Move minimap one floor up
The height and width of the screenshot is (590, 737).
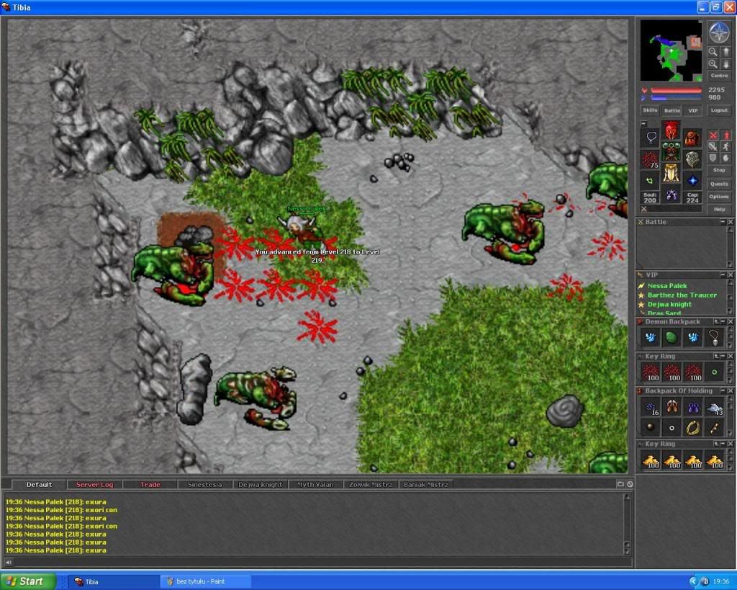click(x=725, y=52)
